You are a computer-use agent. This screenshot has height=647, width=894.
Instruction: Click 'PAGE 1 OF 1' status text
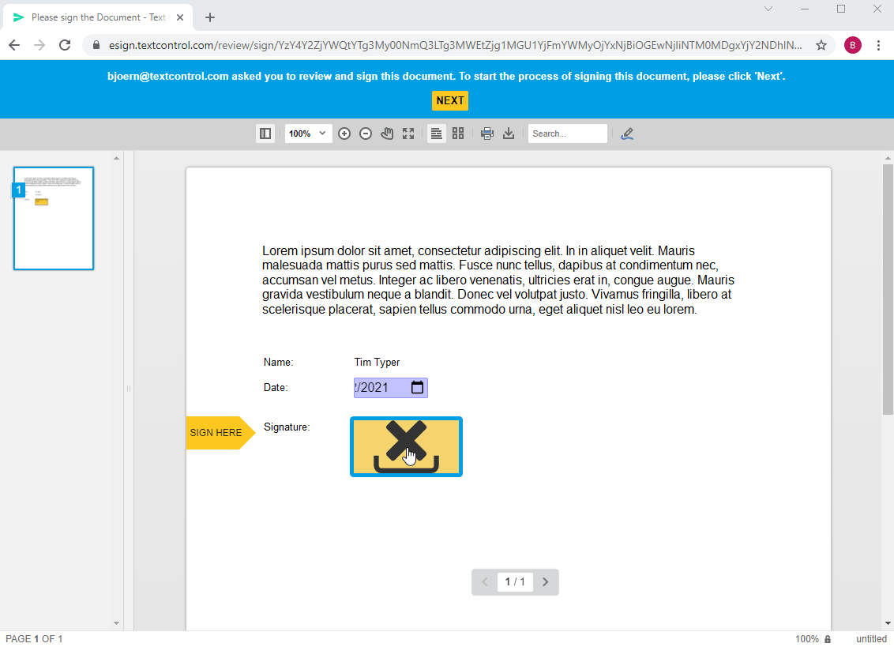pyautogui.click(x=34, y=639)
